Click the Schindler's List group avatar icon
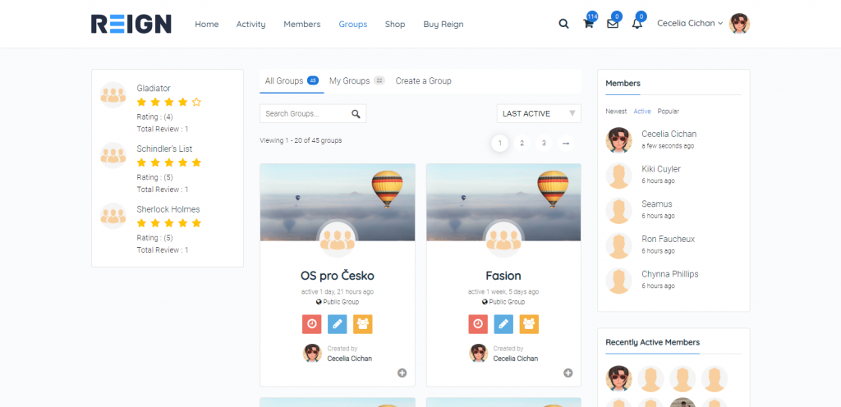 click(x=113, y=156)
